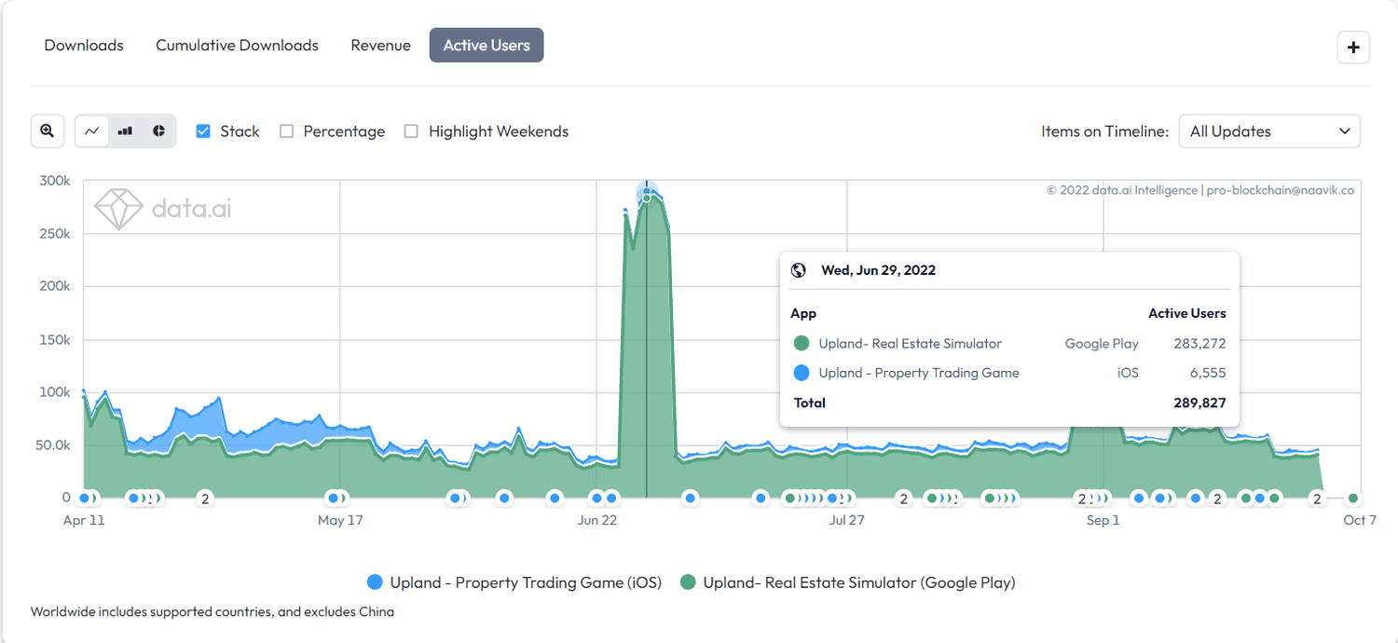Viewport: 1398px width, 643px height.
Task: Uncheck the Stack checkbox
Action: coord(203,131)
